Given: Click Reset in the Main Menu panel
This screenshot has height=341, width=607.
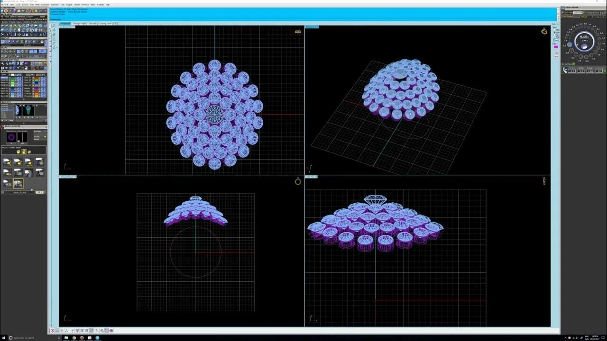Looking at the screenshot, I should tap(42, 17).
